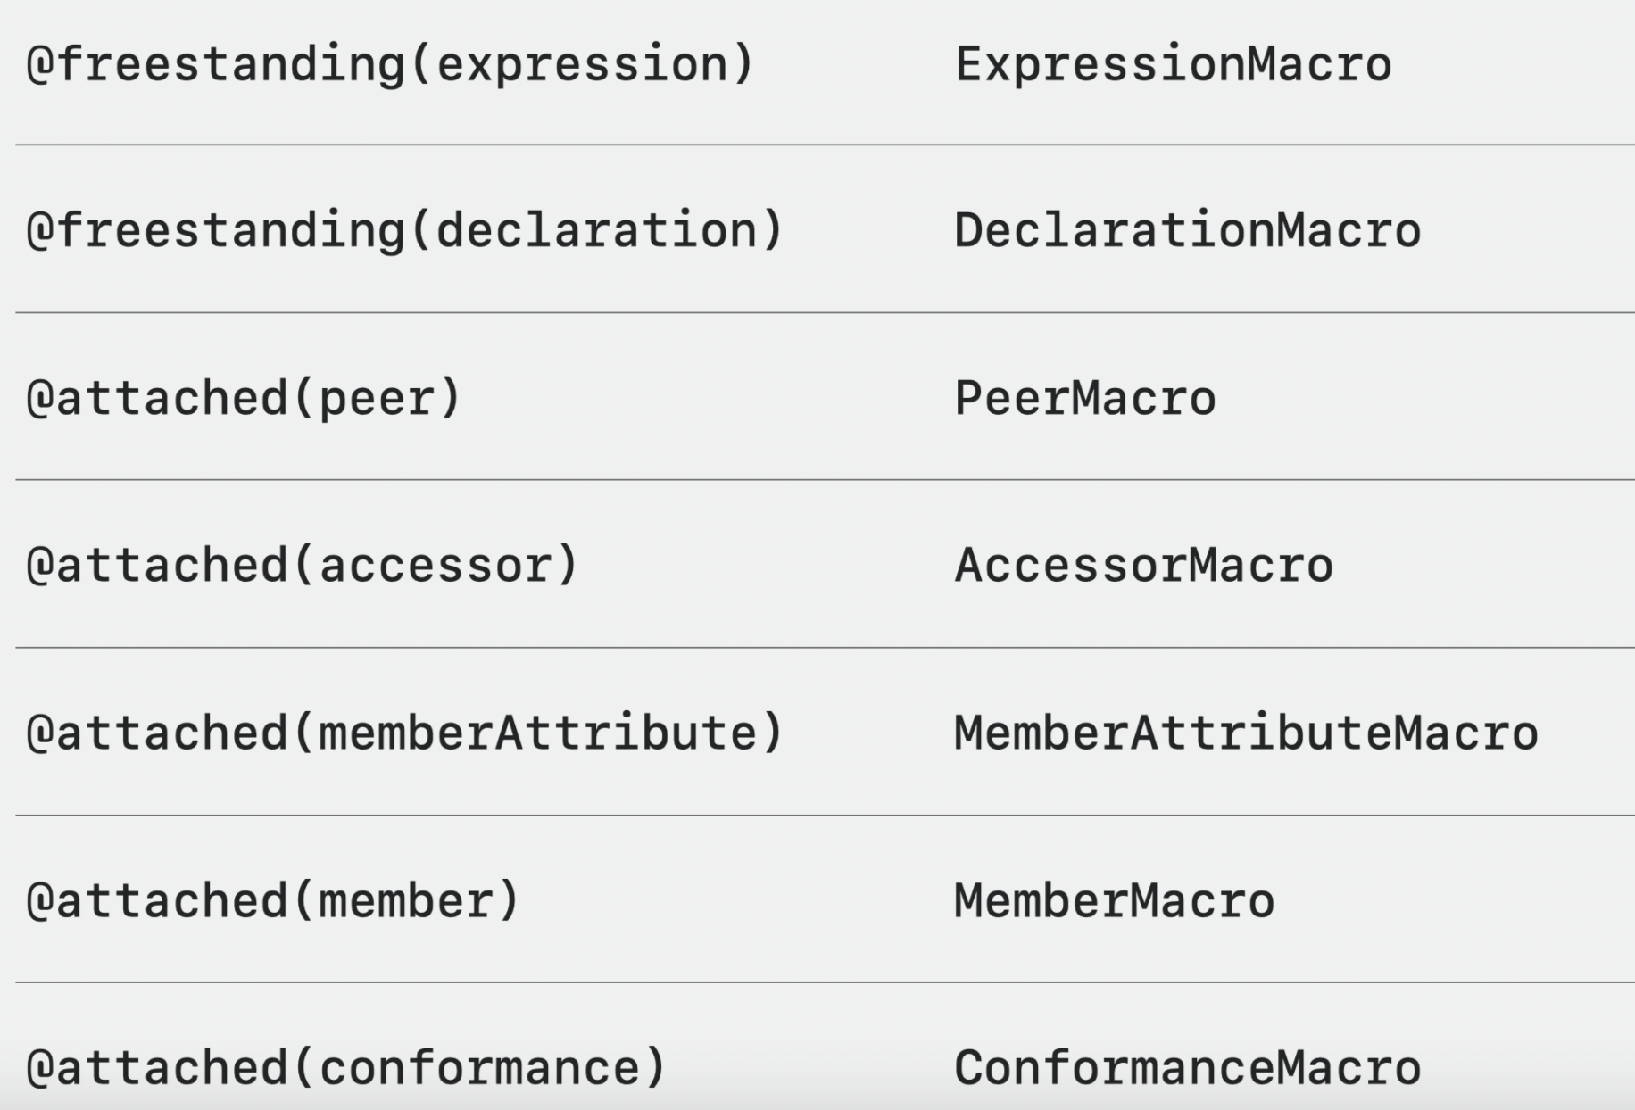Select the DeclarationMacro protocol name
Viewport: 1635px width, 1110px height.
tap(1187, 231)
